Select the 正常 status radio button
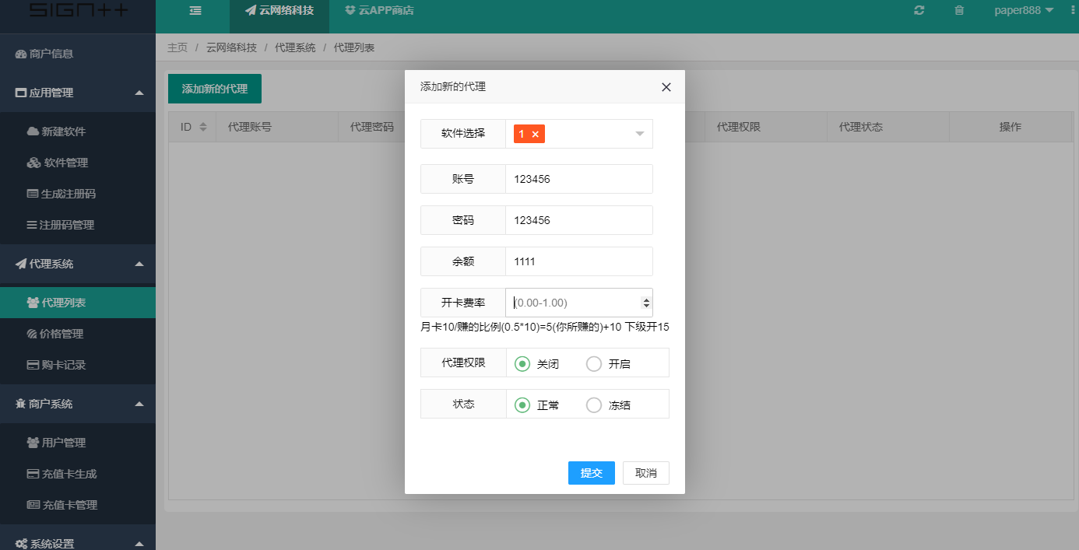The image size is (1079, 550). point(522,404)
